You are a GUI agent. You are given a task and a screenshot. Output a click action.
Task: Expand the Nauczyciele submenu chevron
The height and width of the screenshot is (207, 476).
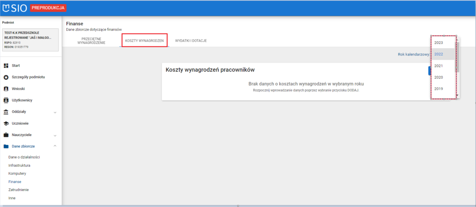[55, 135]
